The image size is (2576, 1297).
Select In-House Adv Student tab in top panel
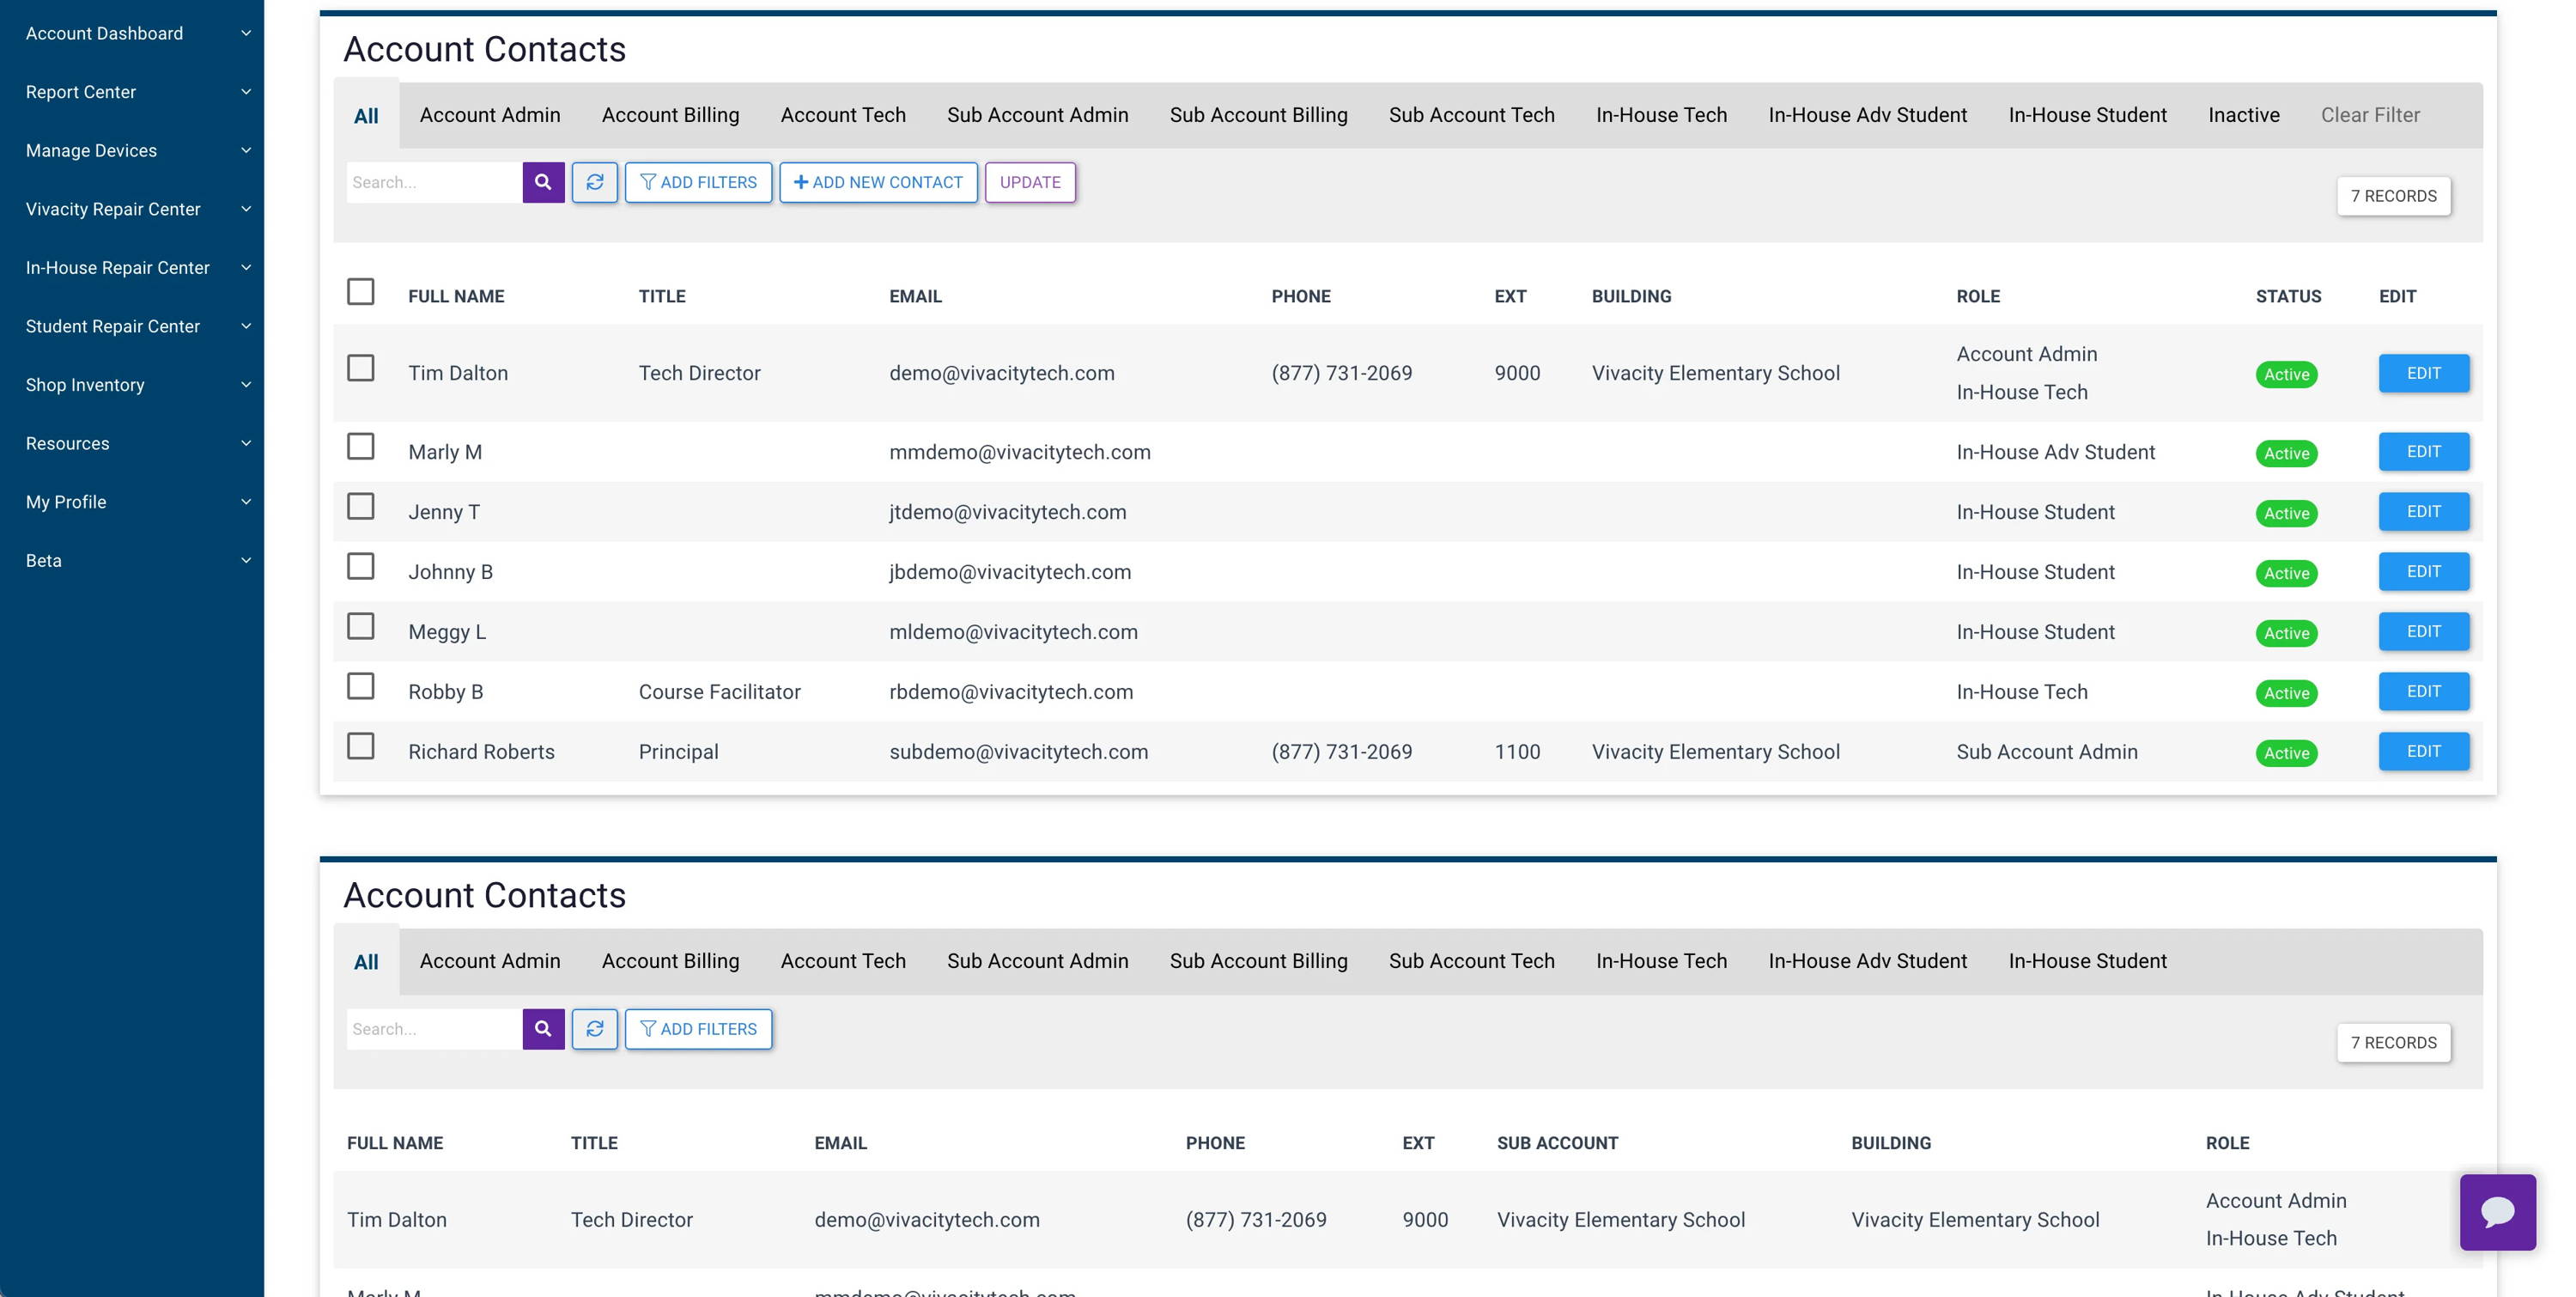[1867, 115]
